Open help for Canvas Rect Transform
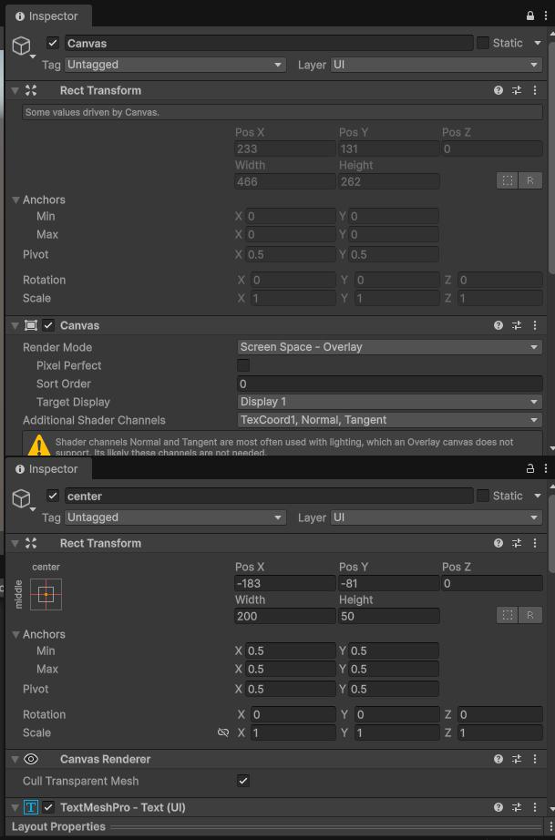 [x=498, y=90]
